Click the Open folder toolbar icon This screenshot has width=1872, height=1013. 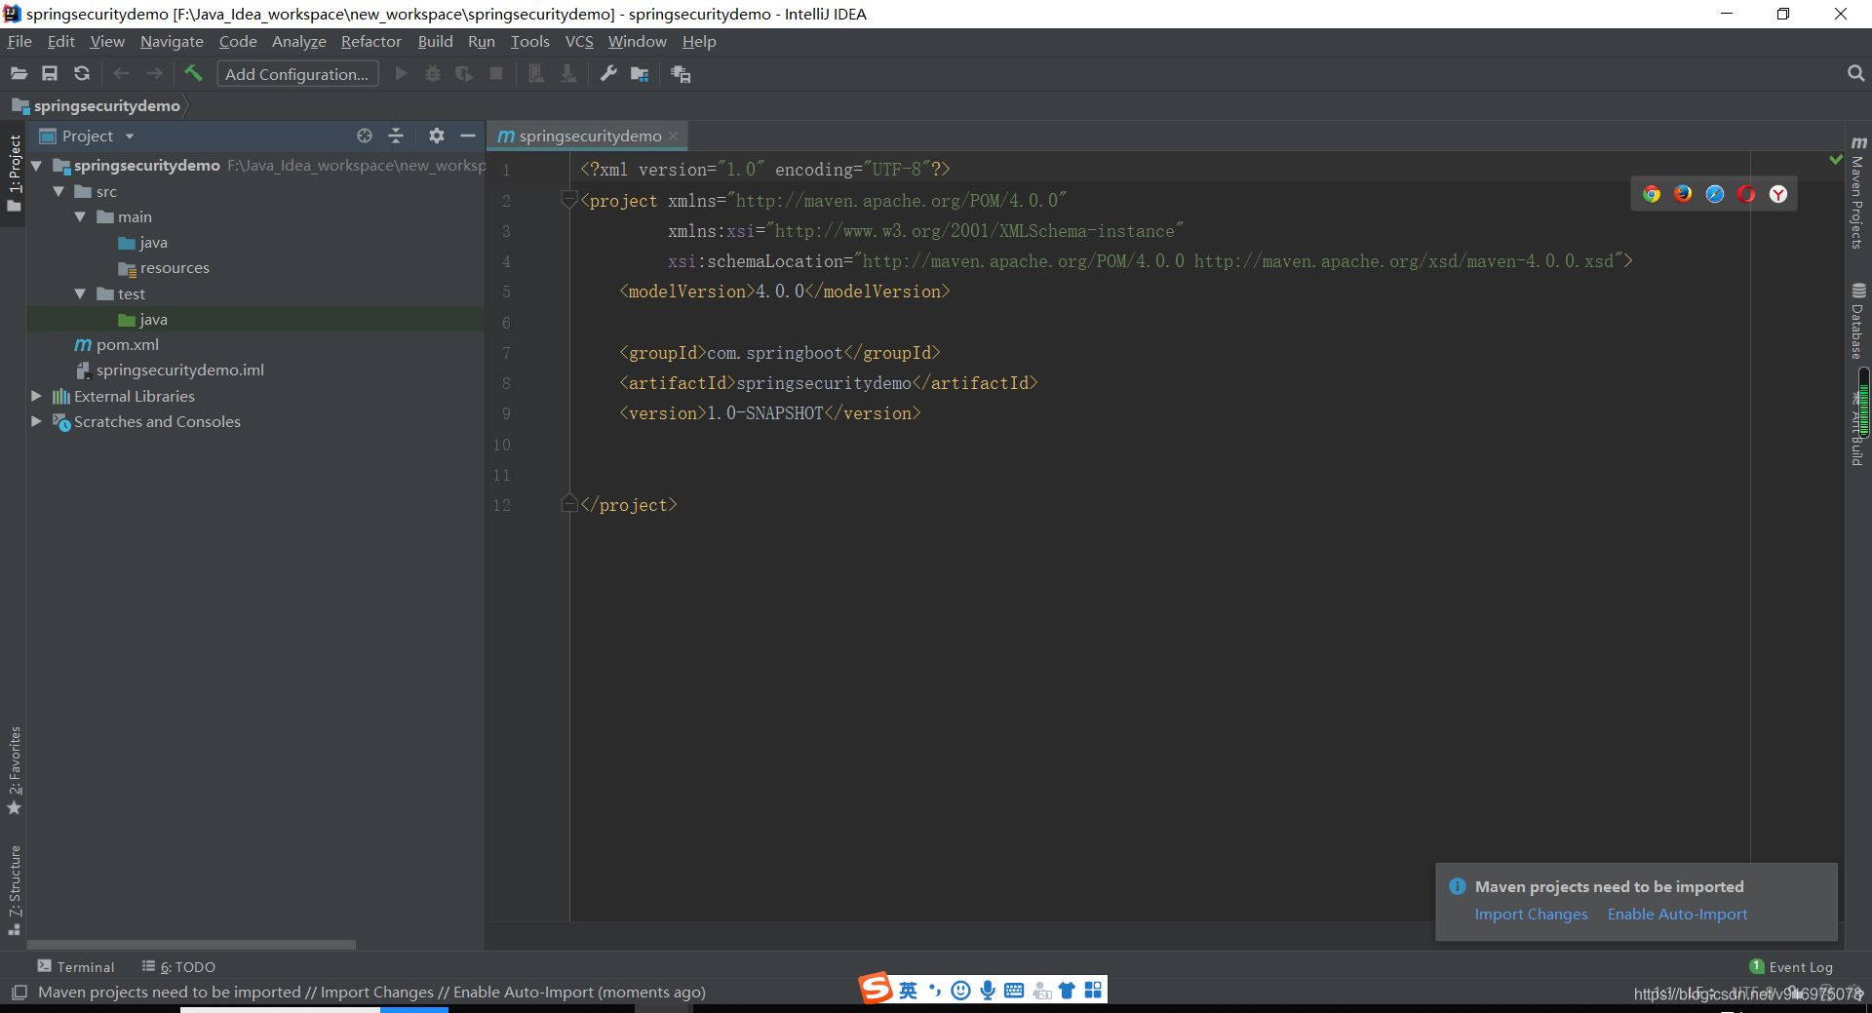(19, 74)
